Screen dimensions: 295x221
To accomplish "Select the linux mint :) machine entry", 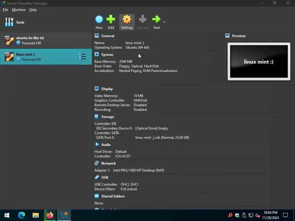I will click(46, 57).
